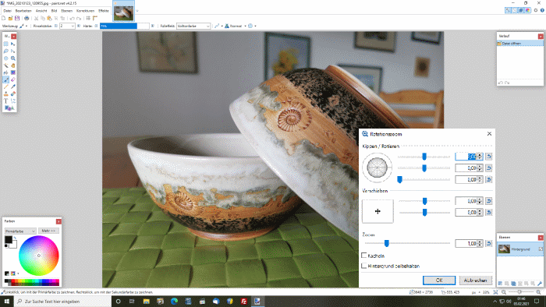Select the Rectangle Select tool

pyautogui.click(x=6, y=44)
